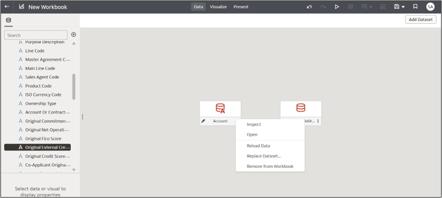Switch to the Visualize tab
The height and width of the screenshot is (198, 442).
(x=218, y=7)
